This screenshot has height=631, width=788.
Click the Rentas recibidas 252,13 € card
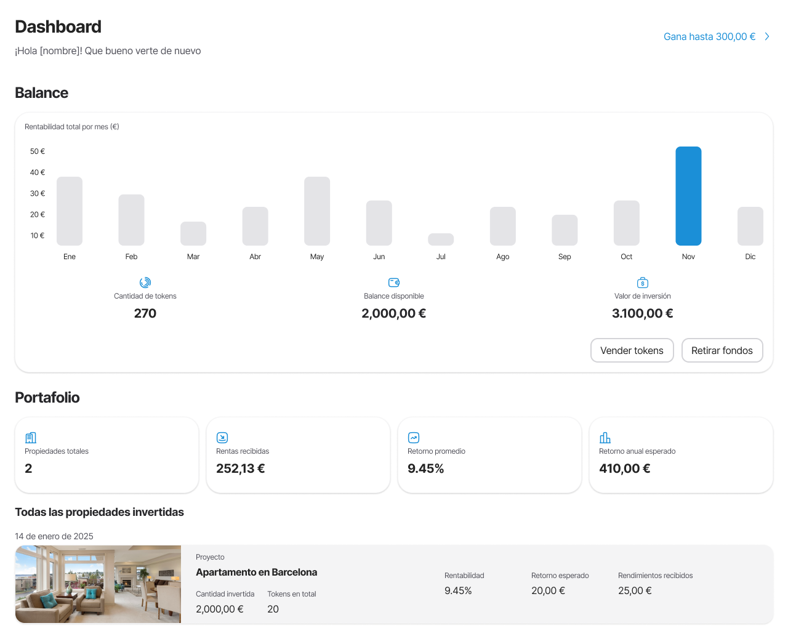click(x=298, y=456)
